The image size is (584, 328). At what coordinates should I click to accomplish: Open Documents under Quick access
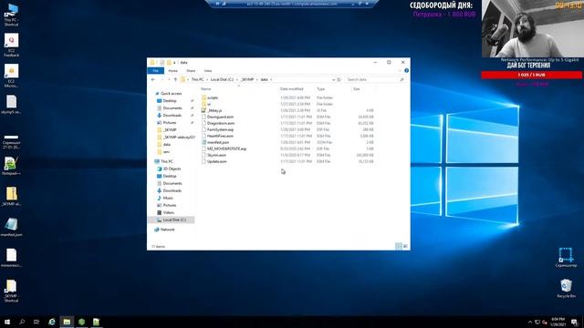(172, 108)
